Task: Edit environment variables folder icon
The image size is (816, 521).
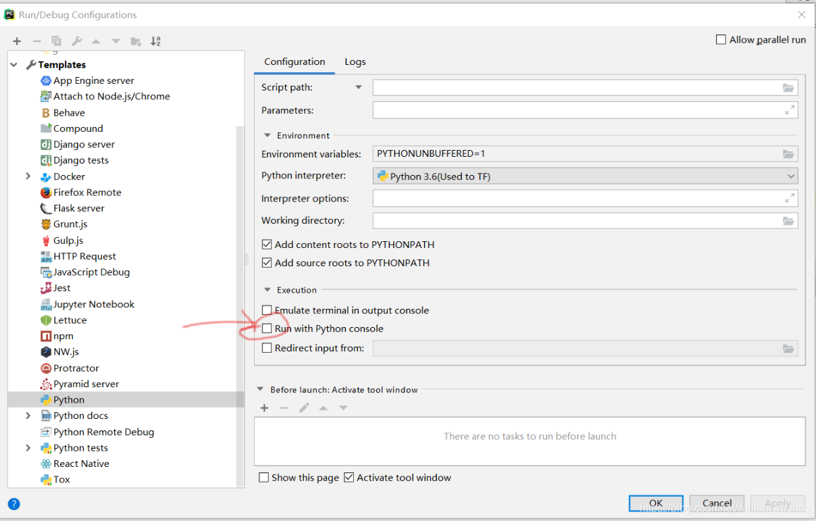Action: 788,154
